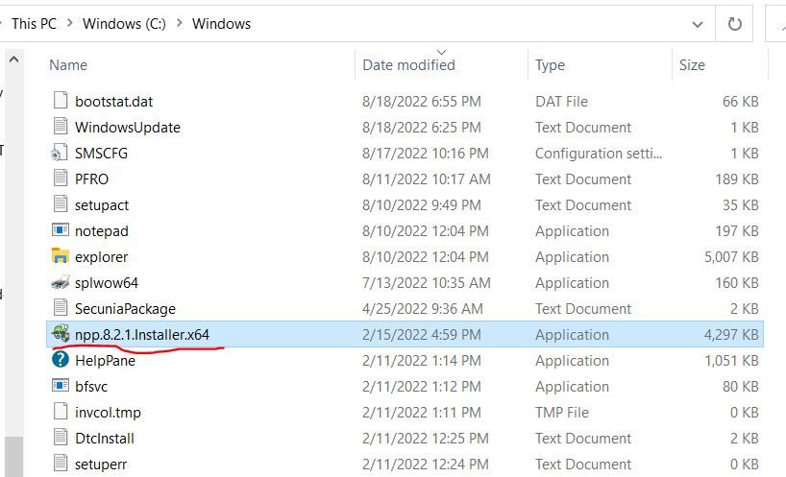Select the file named SMSCFG
Viewport: 786px width, 477px height.
point(101,154)
